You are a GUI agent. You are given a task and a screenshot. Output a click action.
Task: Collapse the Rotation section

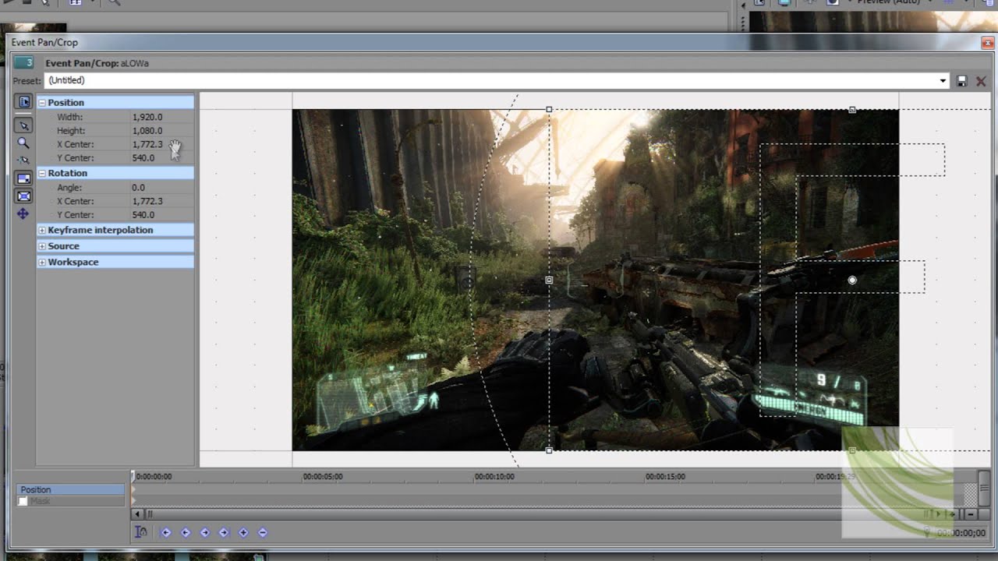(x=42, y=173)
